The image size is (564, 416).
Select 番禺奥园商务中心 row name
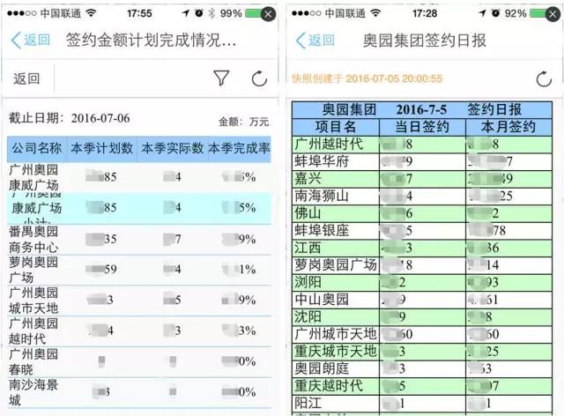click(x=33, y=240)
